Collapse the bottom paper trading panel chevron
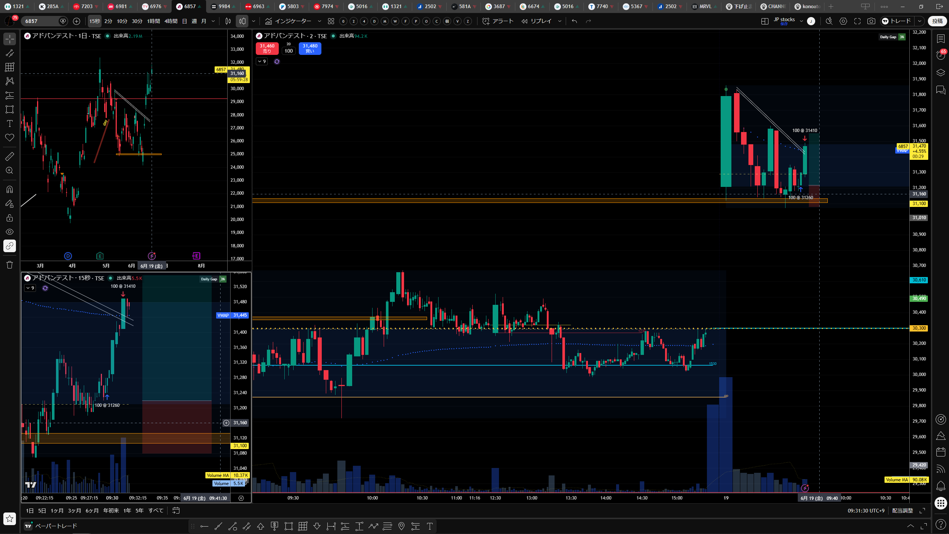The width and height of the screenshot is (949, 534). (x=910, y=526)
